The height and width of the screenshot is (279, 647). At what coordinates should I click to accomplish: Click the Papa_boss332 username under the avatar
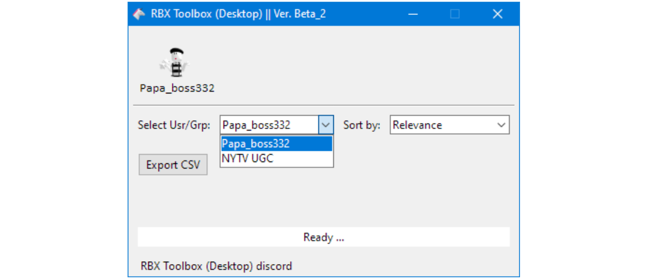tap(177, 88)
